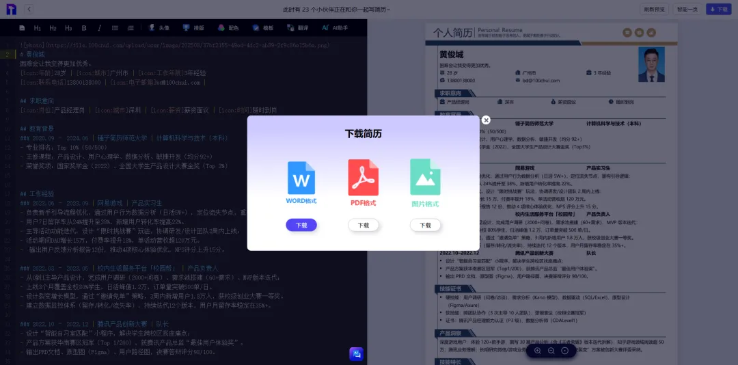Open the 配色 color scheme picker

click(x=228, y=28)
